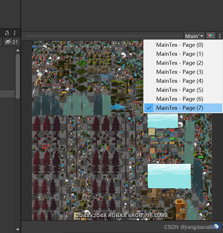The height and width of the screenshot is (233, 223).
Task: Toggle the hidden objects eye counter showing 31
Action: (11, 42)
